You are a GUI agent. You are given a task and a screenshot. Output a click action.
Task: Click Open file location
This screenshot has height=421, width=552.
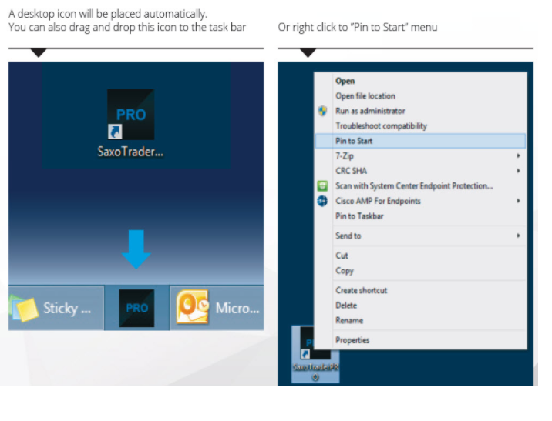pos(365,96)
